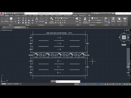The height and width of the screenshot is (98, 131).
Task: Open the Annotate ribbon tab
Action: (17, 16)
